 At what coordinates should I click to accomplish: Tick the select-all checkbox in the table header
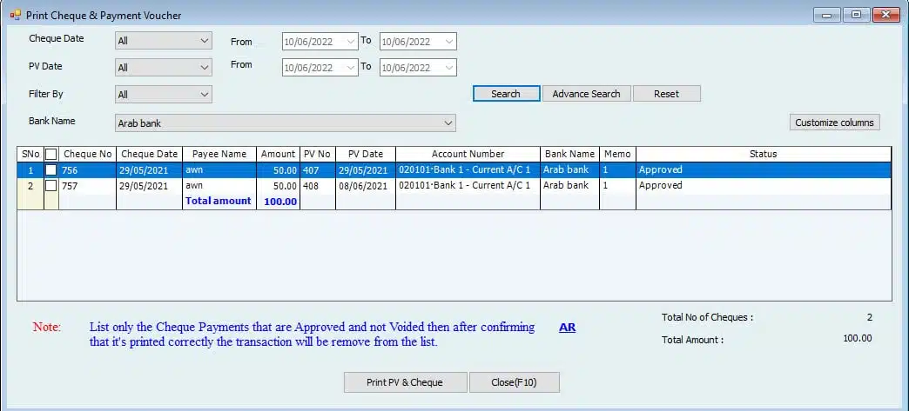click(51, 155)
